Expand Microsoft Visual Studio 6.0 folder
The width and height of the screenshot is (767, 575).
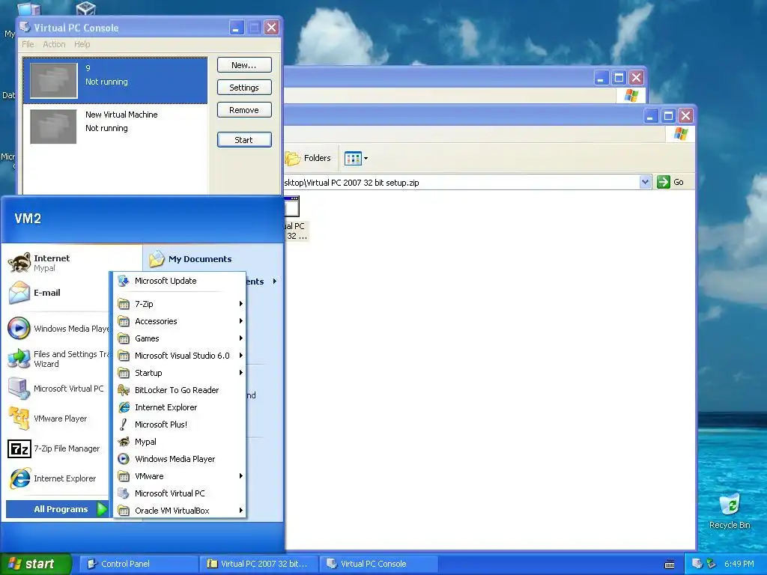tap(180, 356)
